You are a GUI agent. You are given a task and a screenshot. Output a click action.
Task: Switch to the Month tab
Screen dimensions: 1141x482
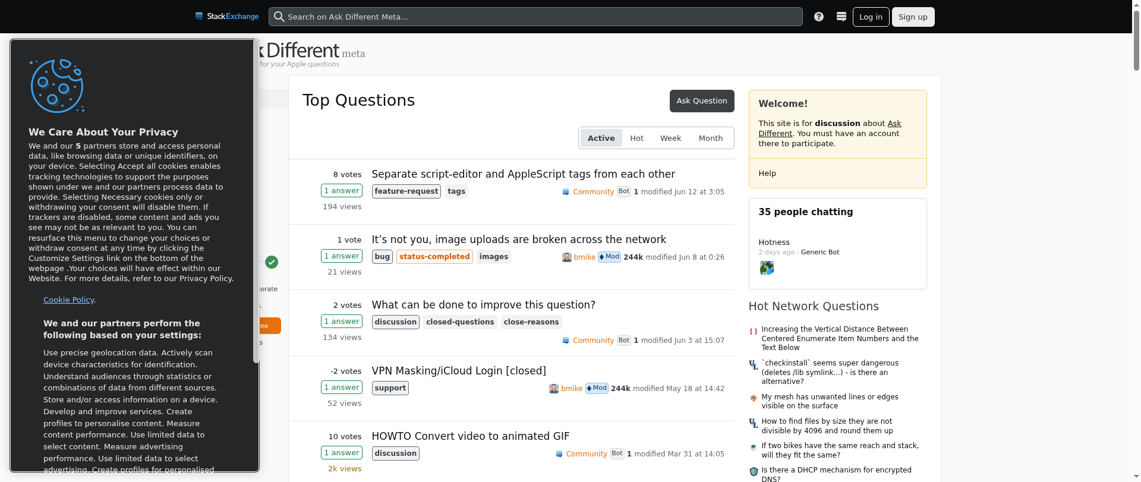tap(711, 138)
